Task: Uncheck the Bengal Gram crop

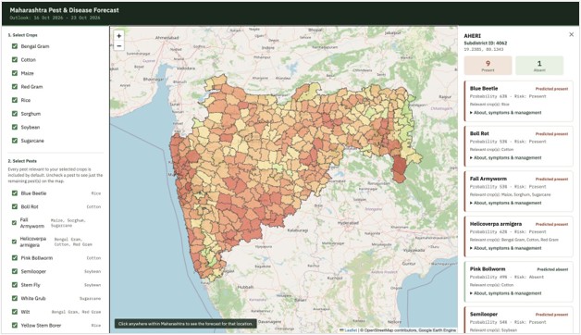Action: 15,46
